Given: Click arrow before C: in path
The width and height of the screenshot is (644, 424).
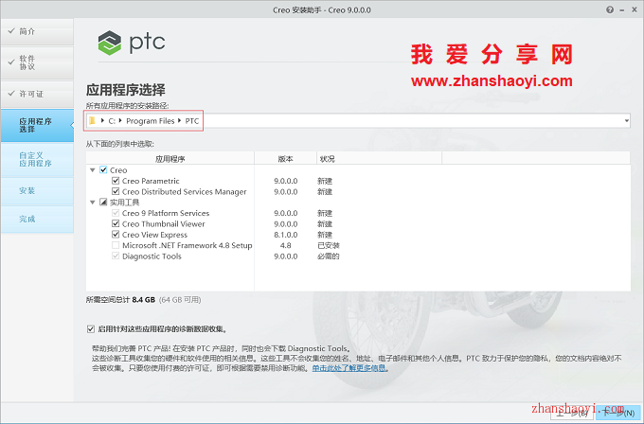Looking at the screenshot, I should pyautogui.click(x=102, y=120).
